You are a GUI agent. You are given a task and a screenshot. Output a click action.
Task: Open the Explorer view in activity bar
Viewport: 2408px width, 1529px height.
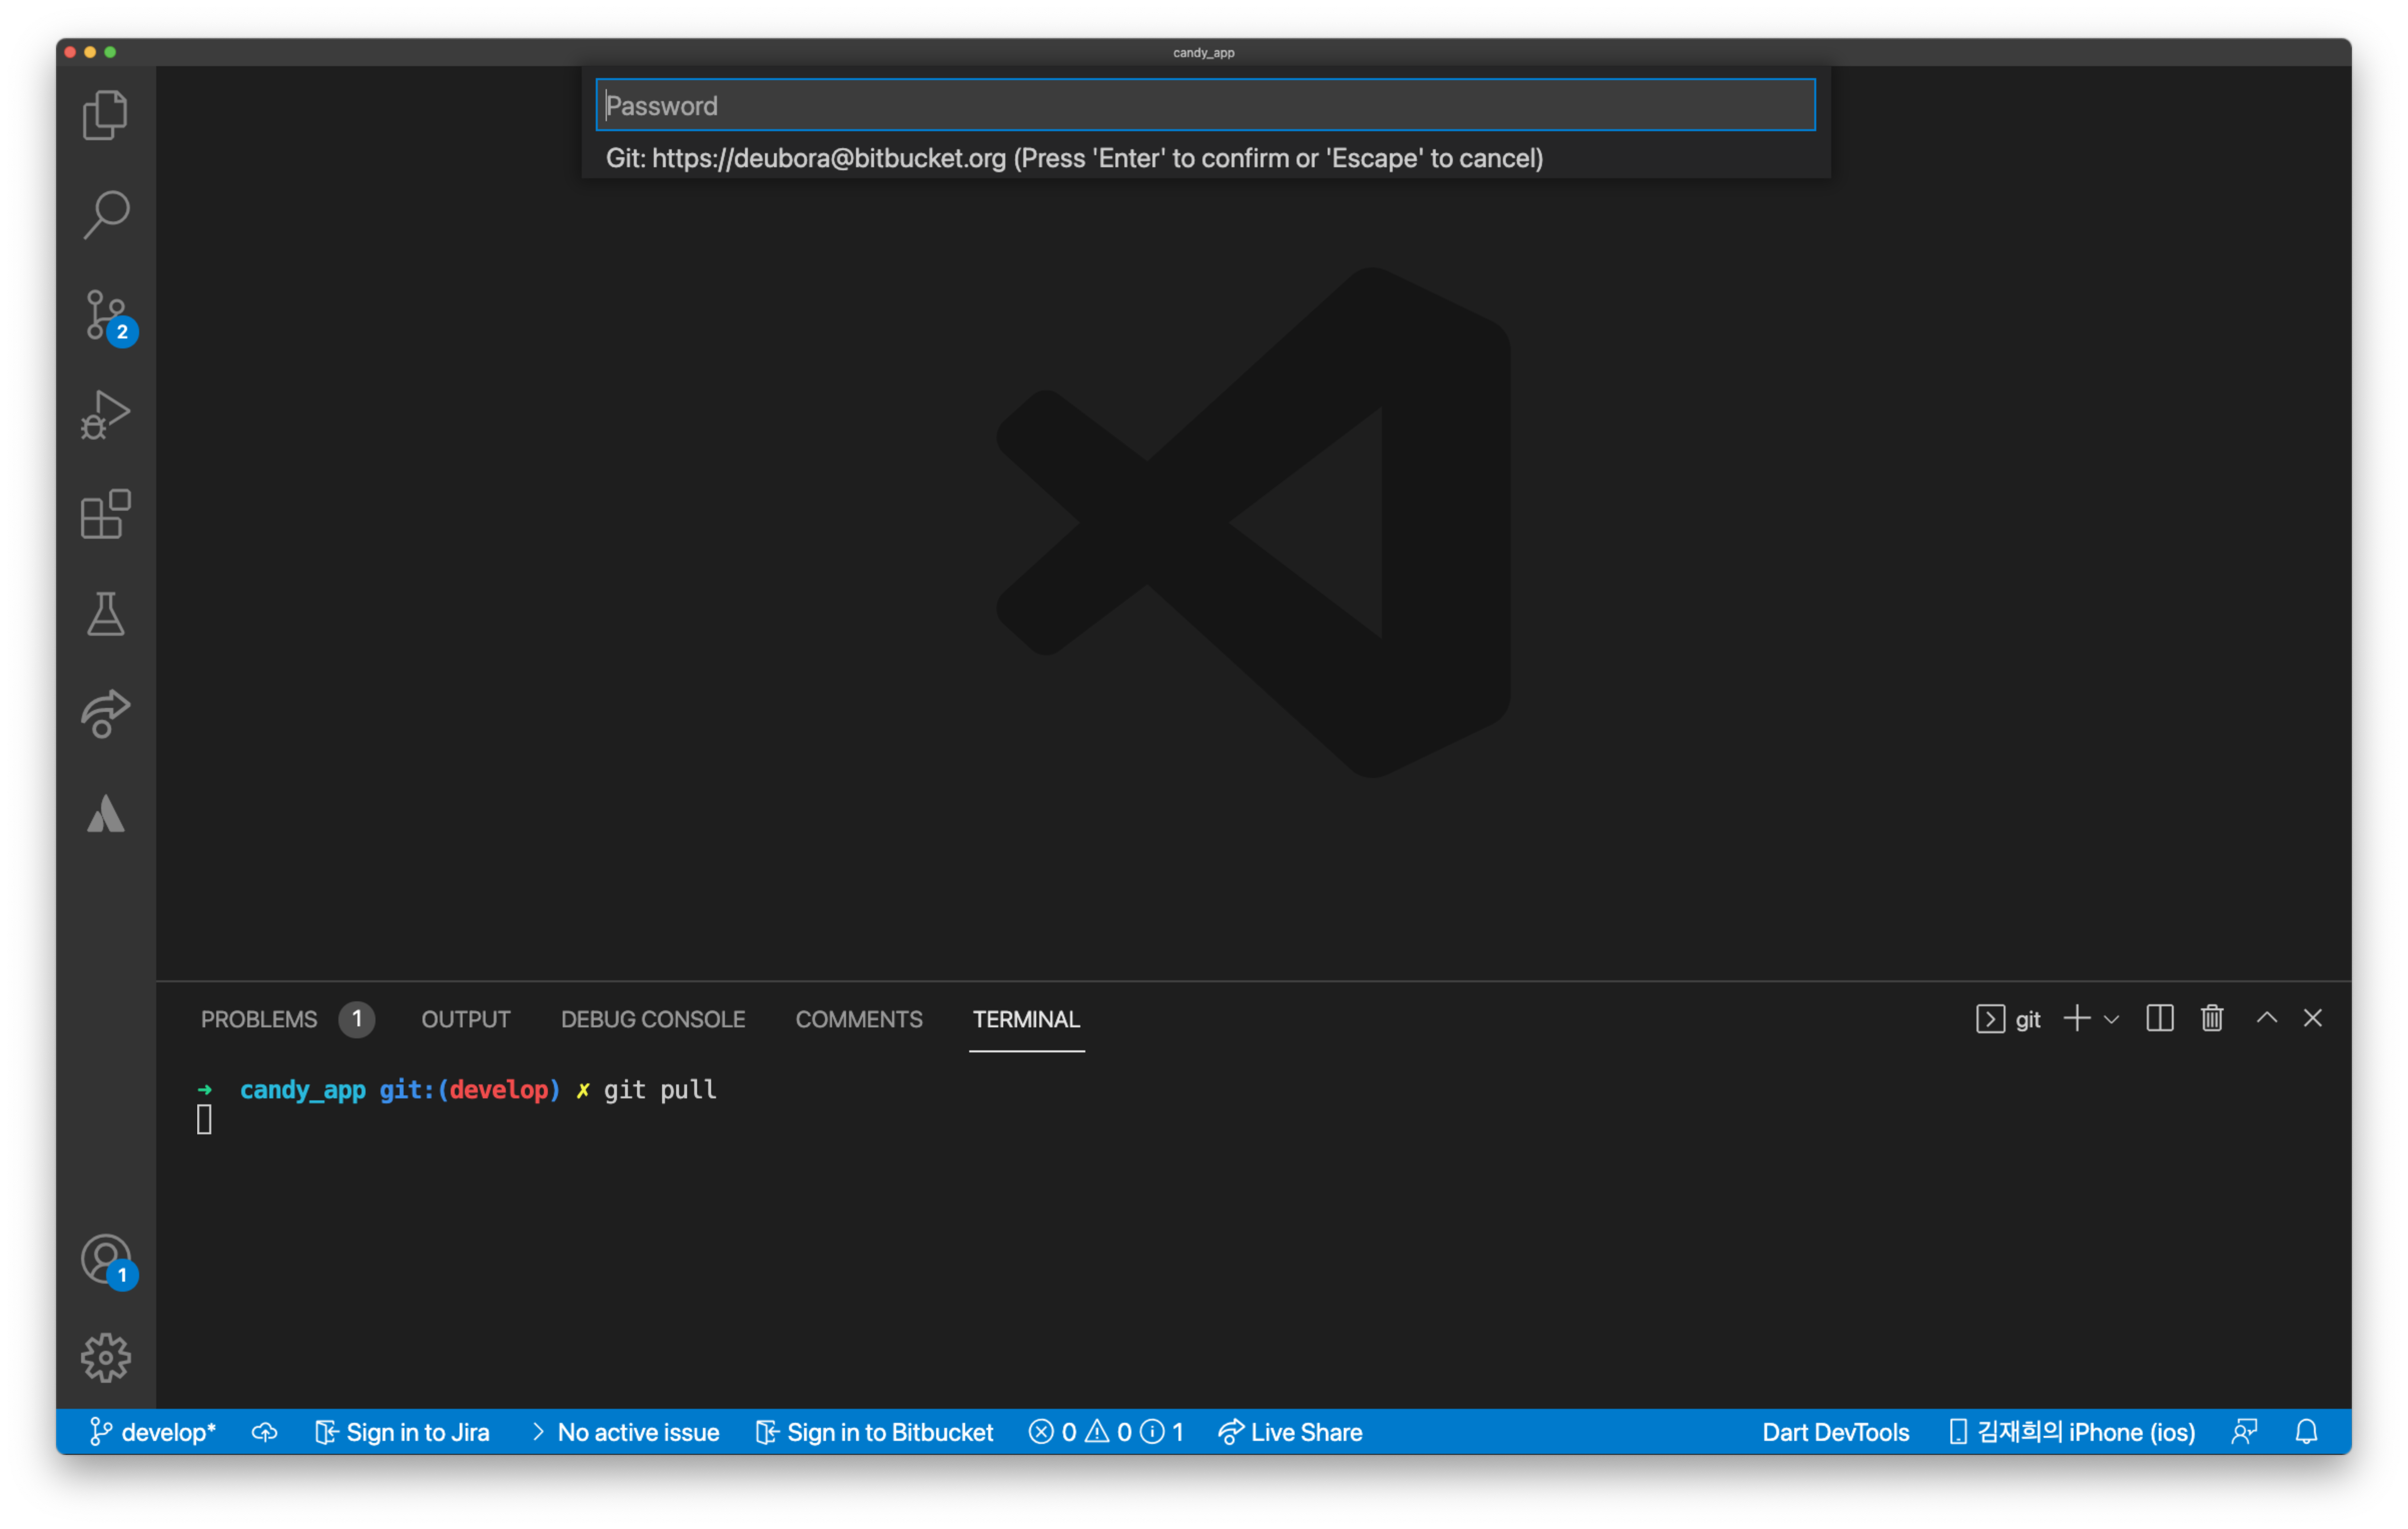click(x=105, y=115)
